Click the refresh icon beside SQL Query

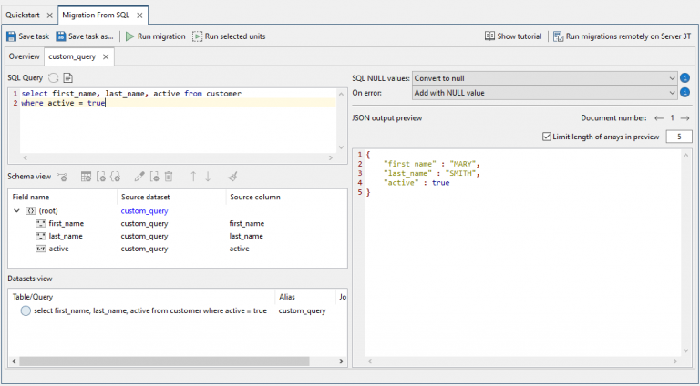tap(54, 78)
